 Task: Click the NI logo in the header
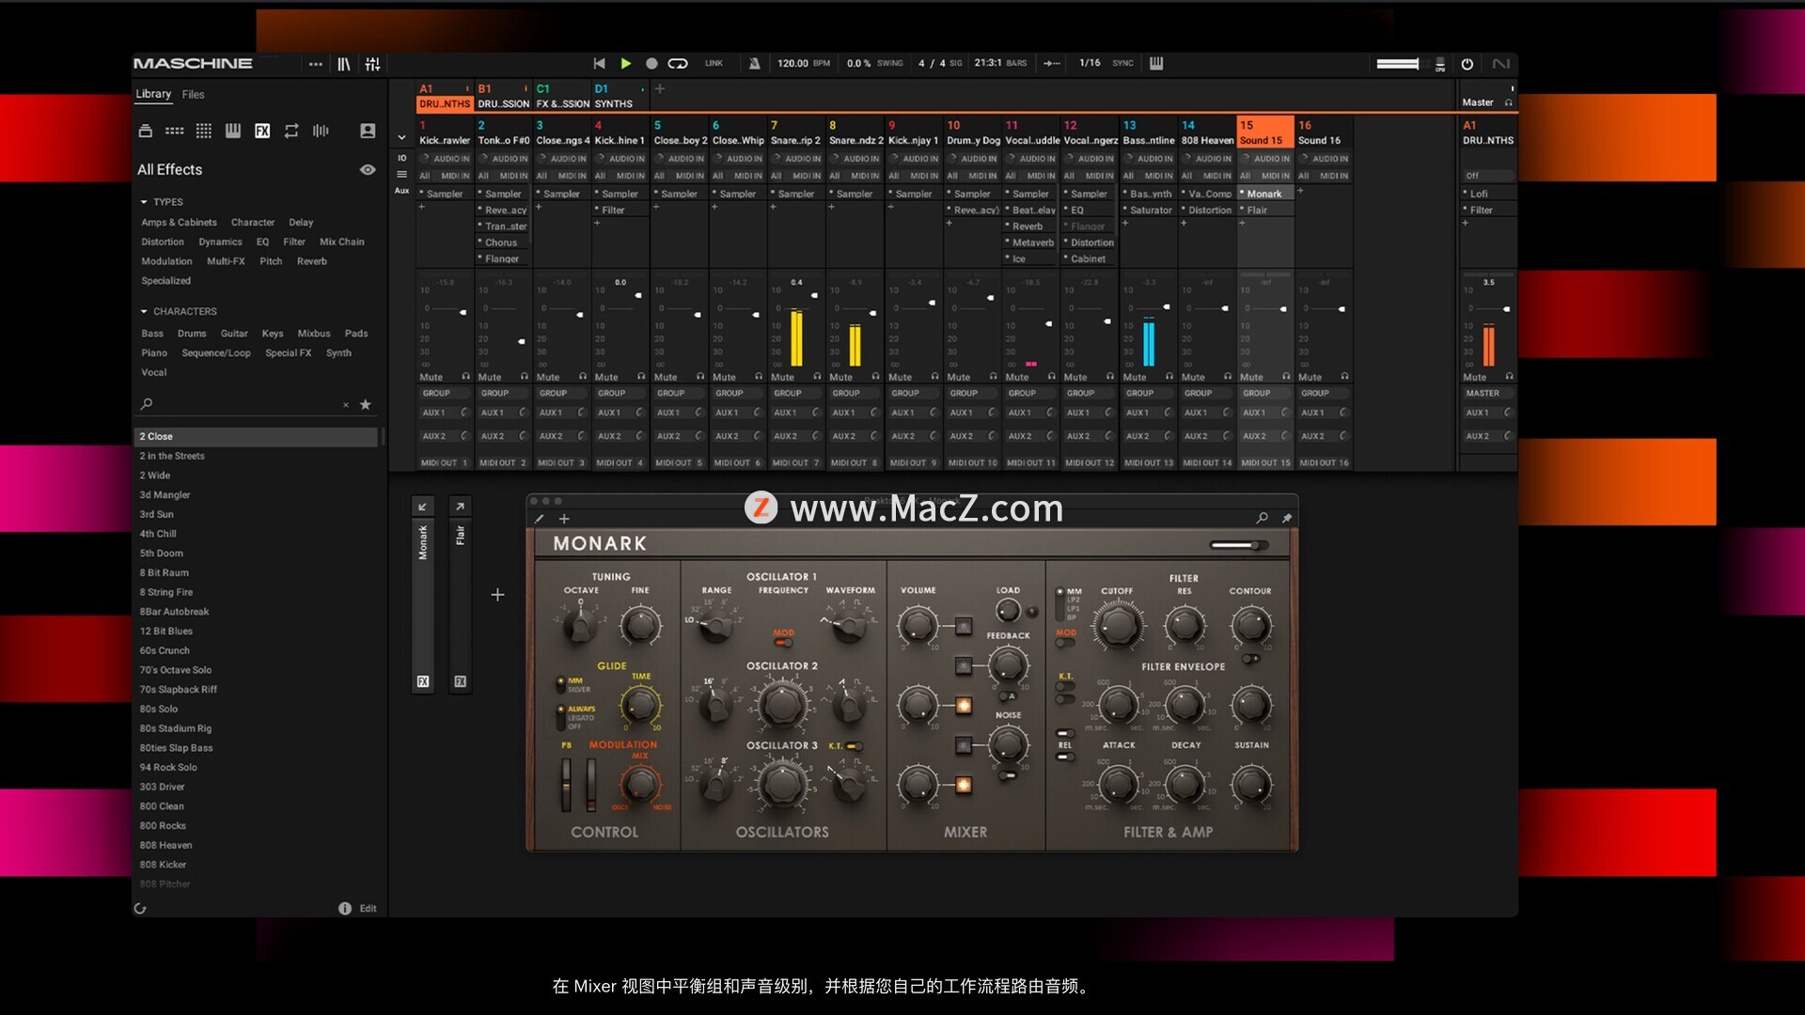tap(1501, 64)
